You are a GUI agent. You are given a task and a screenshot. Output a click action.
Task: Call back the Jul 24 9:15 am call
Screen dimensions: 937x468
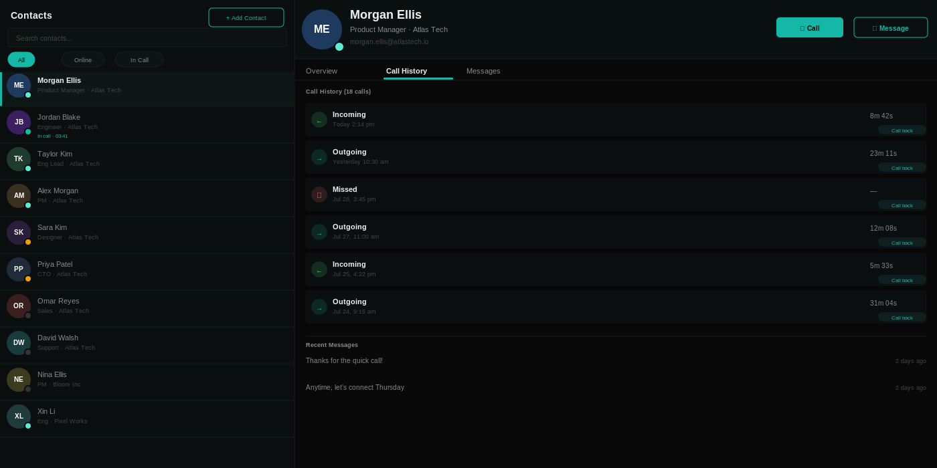[902, 318]
